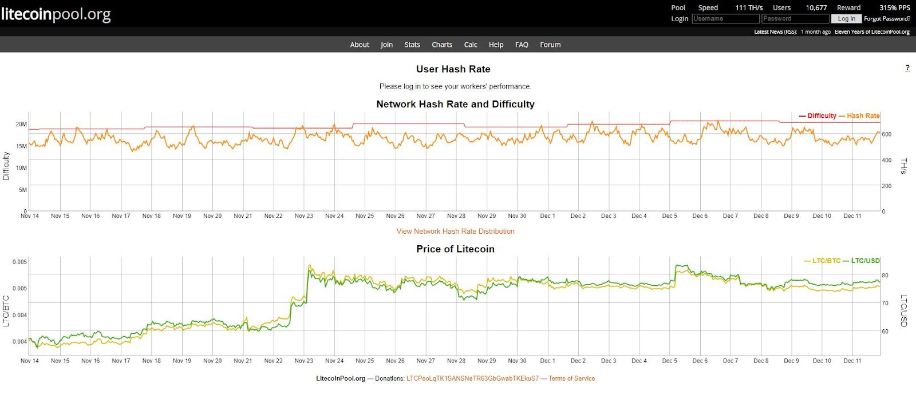Visit the Forum link
The width and height of the screenshot is (916, 419).
[x=550, y=45]
